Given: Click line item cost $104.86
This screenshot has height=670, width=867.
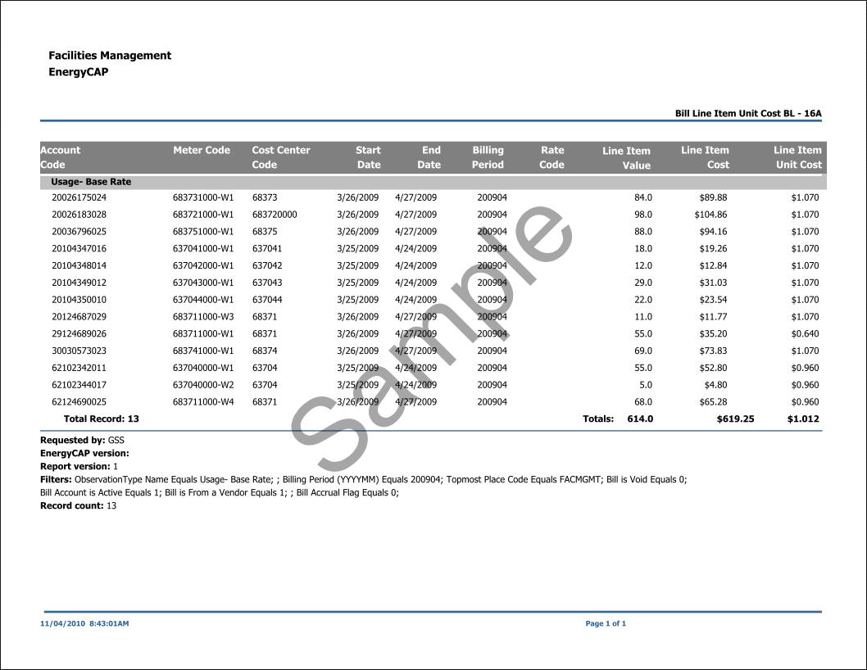Looking at the screenshot, I should tap(710, 215).
